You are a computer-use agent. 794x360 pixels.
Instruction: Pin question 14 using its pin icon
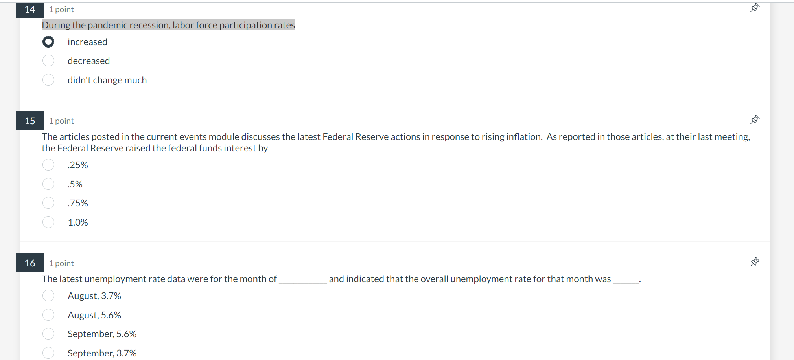[x=755, y=8]
